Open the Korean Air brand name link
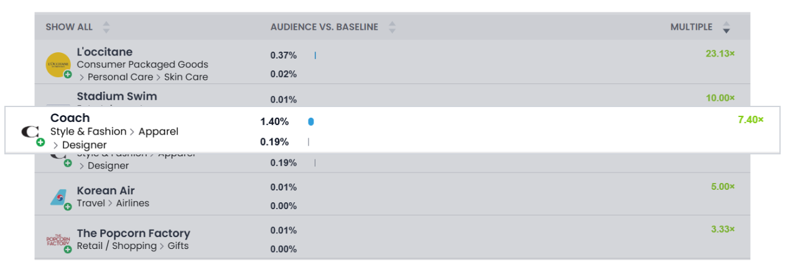 click(106, 190)
